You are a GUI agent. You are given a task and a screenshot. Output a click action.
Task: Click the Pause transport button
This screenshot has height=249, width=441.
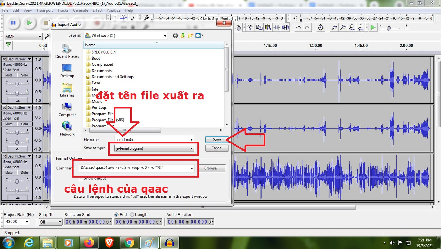pos(13,23)
